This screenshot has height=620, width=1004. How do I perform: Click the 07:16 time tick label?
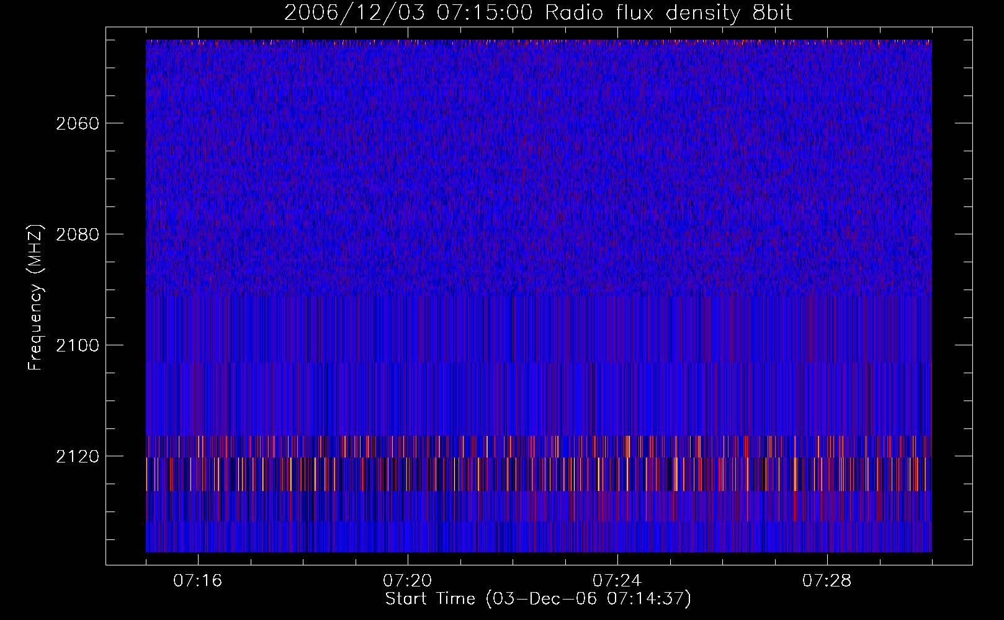(x=198, y=581)
